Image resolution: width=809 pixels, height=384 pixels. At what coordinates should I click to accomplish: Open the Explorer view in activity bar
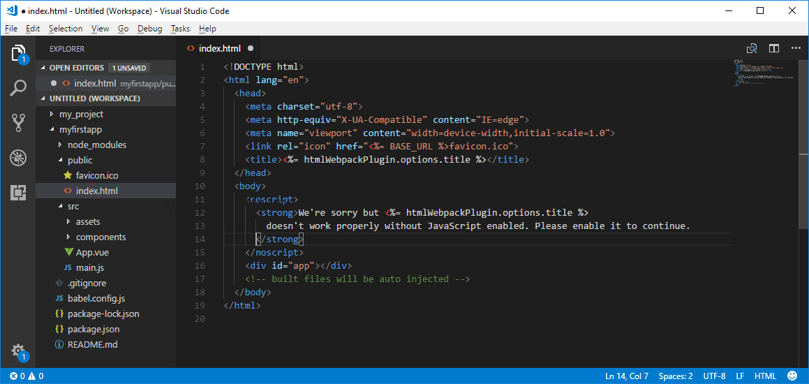[18, 54]
